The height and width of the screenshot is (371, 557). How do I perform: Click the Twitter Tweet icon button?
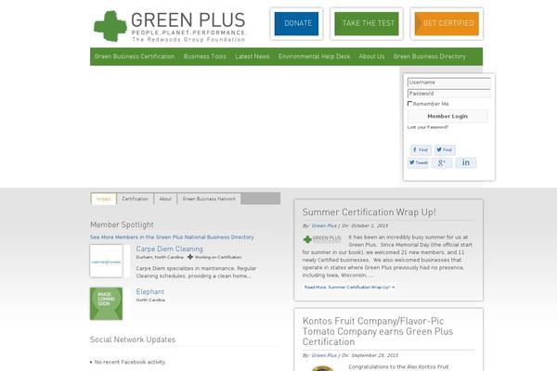[x=418, y=162]
